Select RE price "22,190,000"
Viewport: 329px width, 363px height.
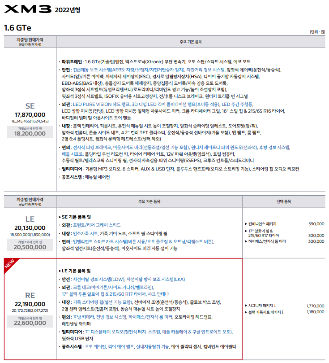coord(30,304)
